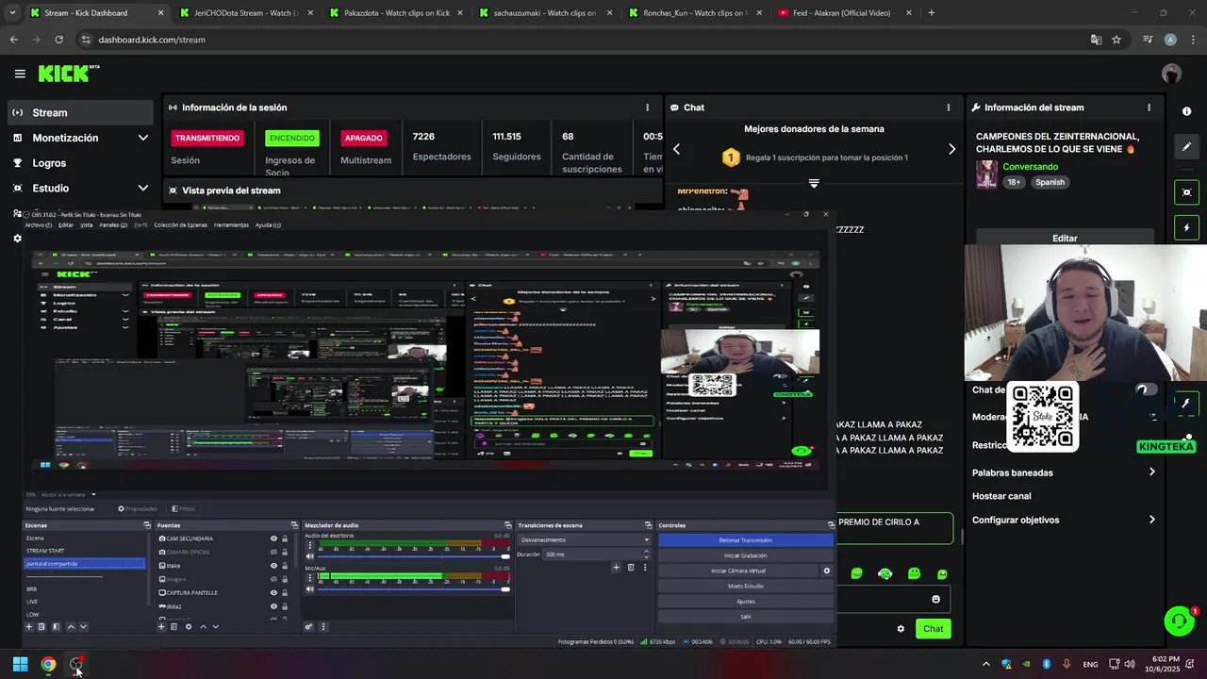Add a scene transition with plus icon
This screenshot has width=1207, height=679.
[x=617, y=567]
